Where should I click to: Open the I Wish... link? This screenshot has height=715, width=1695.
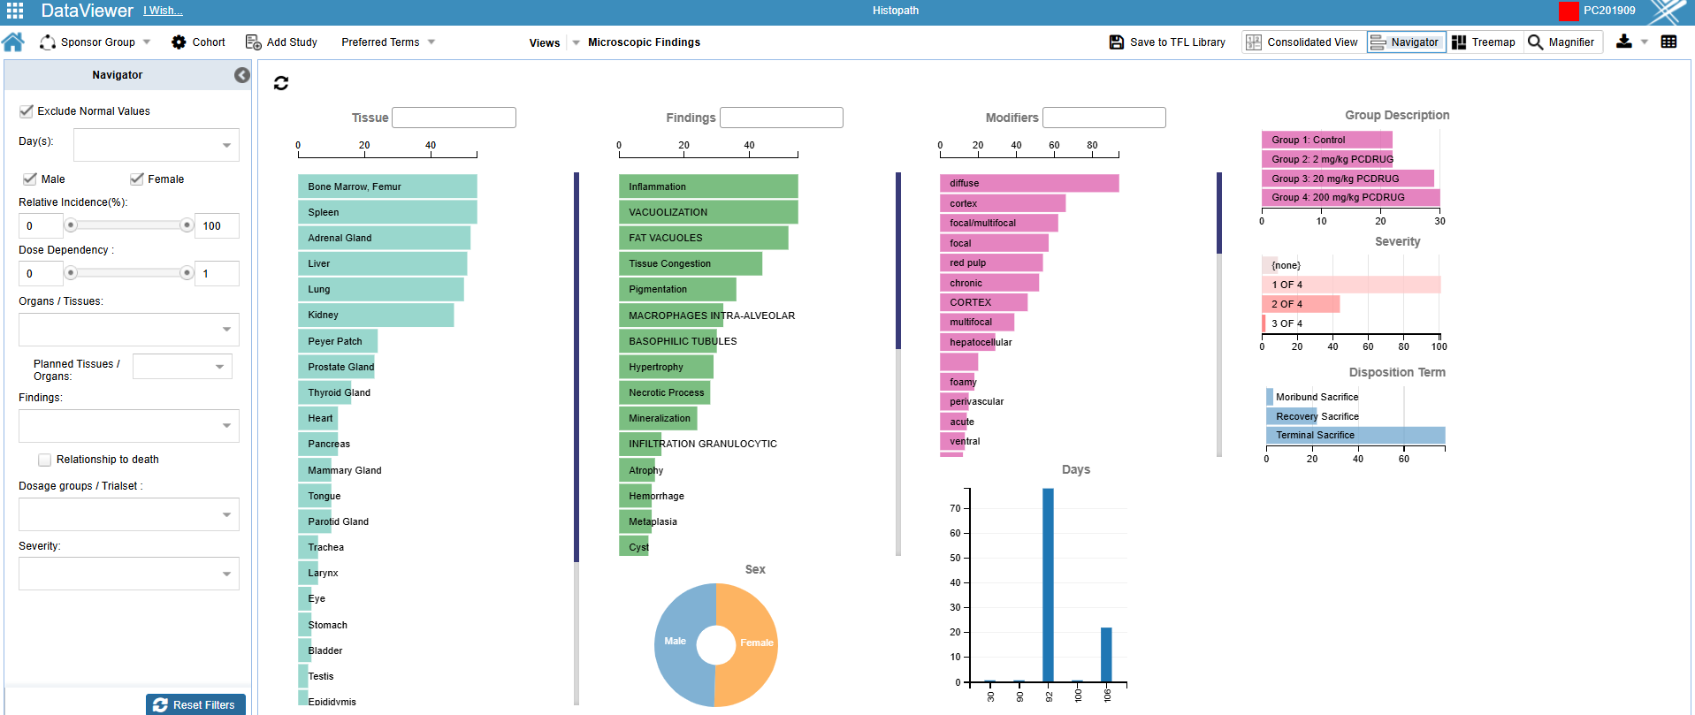[x=163, y=11]
